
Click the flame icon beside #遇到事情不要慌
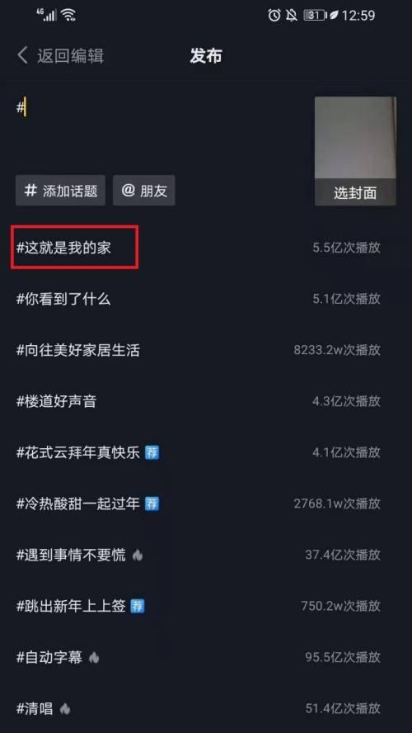(137, 555)
